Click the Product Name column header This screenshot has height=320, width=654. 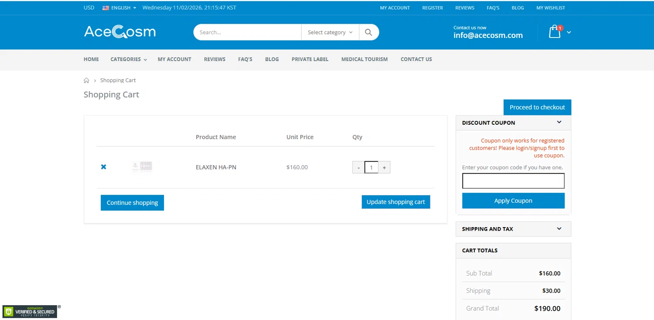pyautogui.click(x=216, y=137)
